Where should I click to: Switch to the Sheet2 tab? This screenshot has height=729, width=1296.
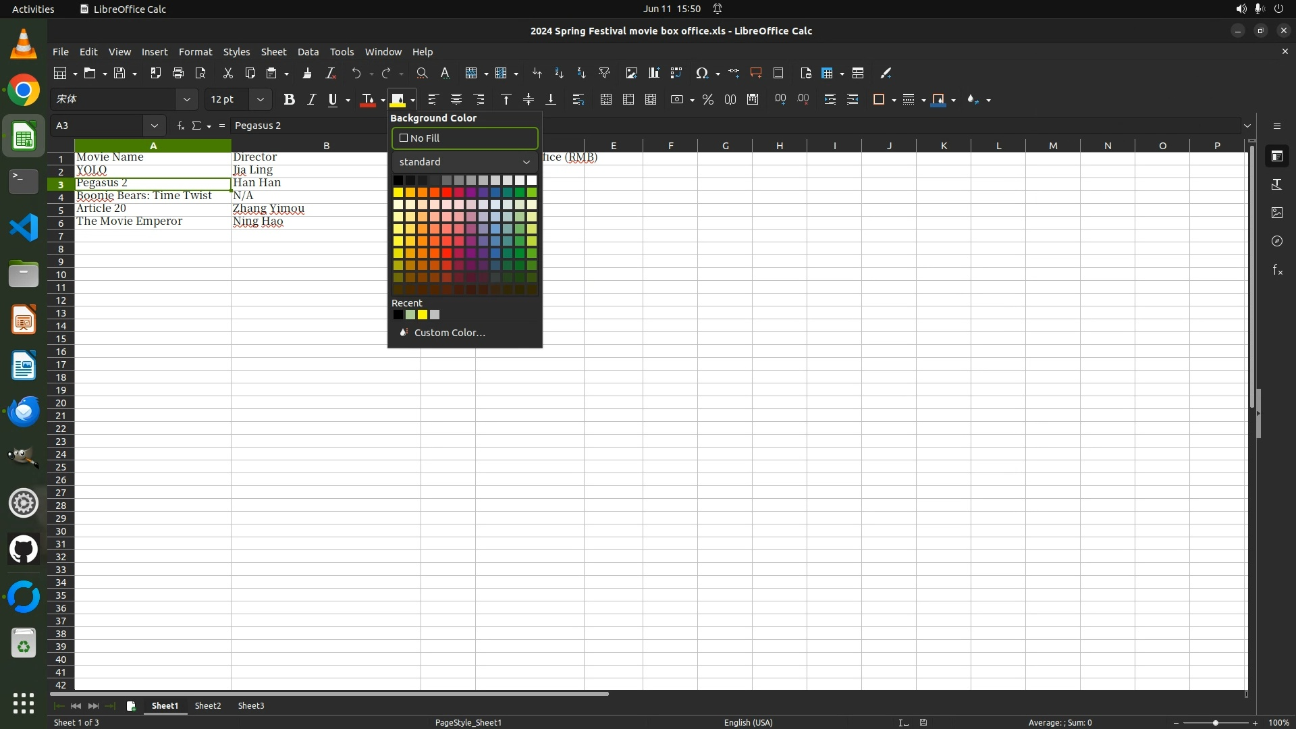(x=207, y=705)
